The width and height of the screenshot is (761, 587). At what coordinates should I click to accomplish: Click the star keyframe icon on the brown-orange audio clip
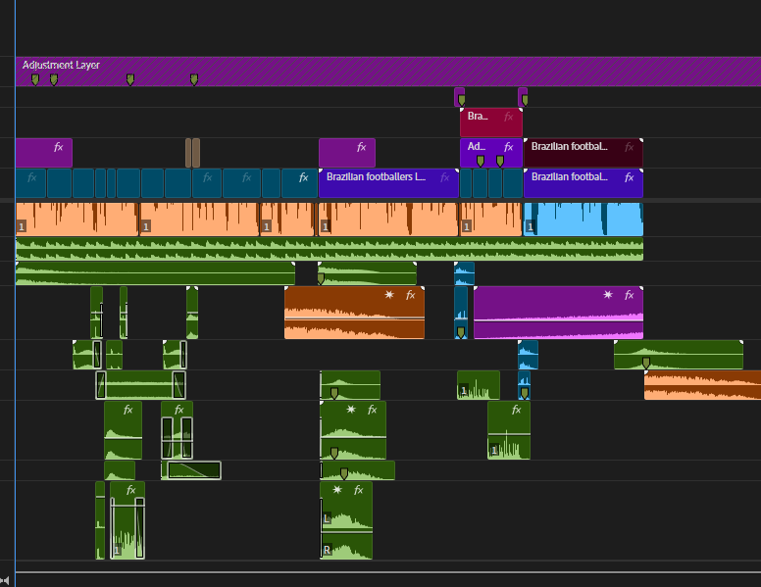[x=389, y=295]
